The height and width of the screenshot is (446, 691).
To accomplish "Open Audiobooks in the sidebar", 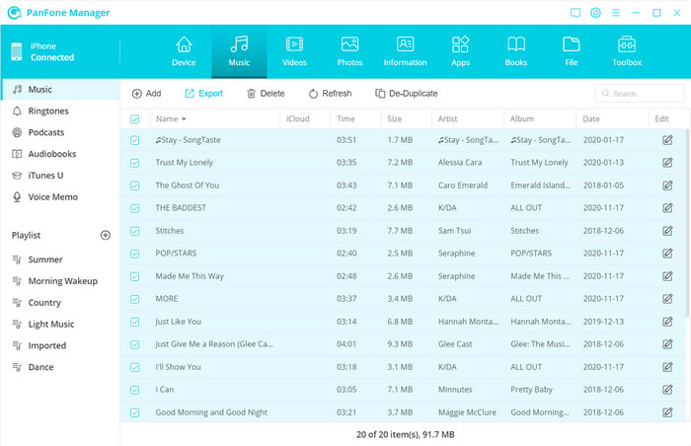I will click(60, 154).
